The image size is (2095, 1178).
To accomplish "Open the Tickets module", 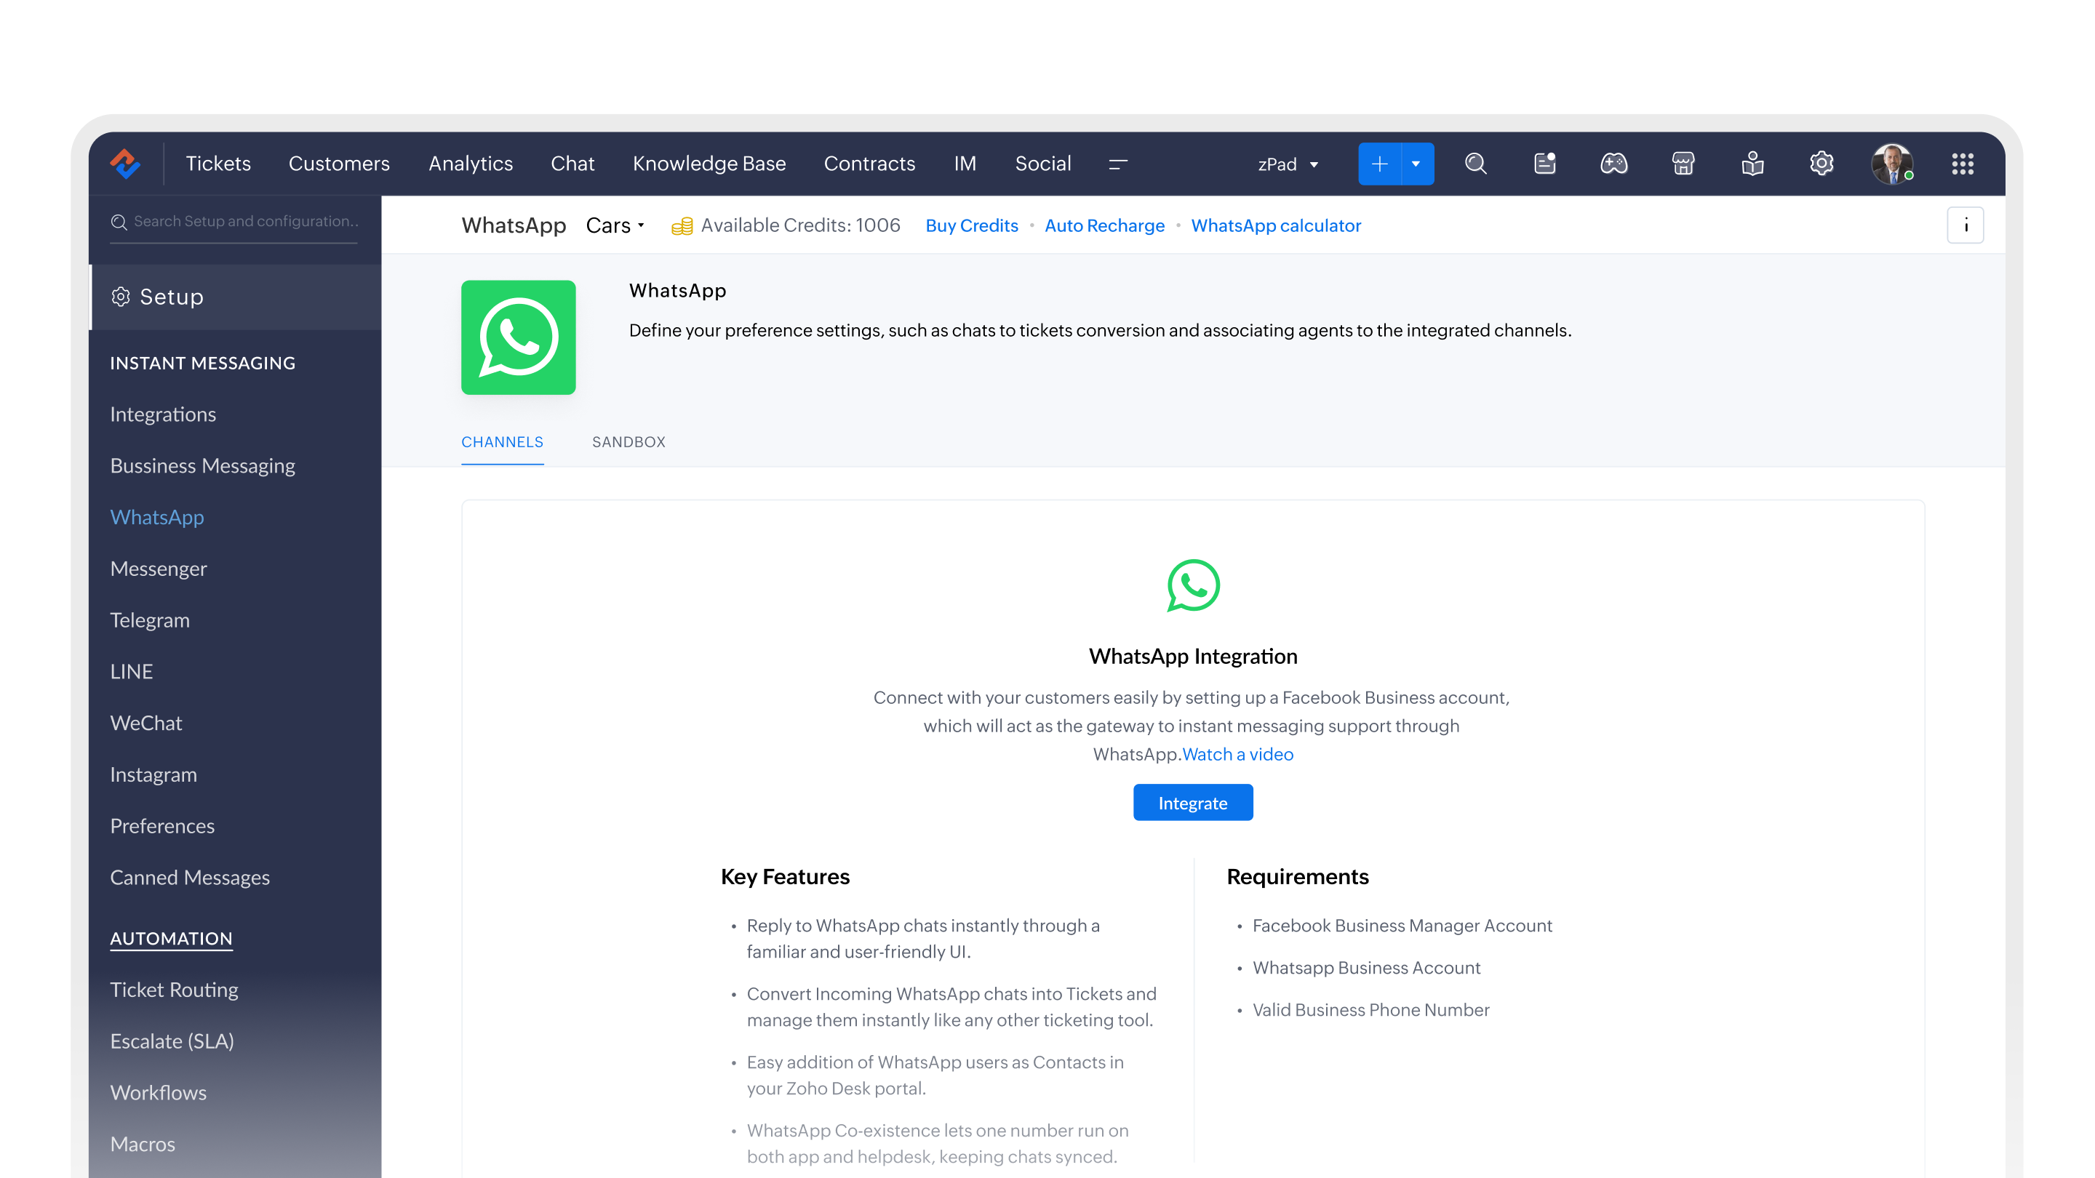I will 218,164.
